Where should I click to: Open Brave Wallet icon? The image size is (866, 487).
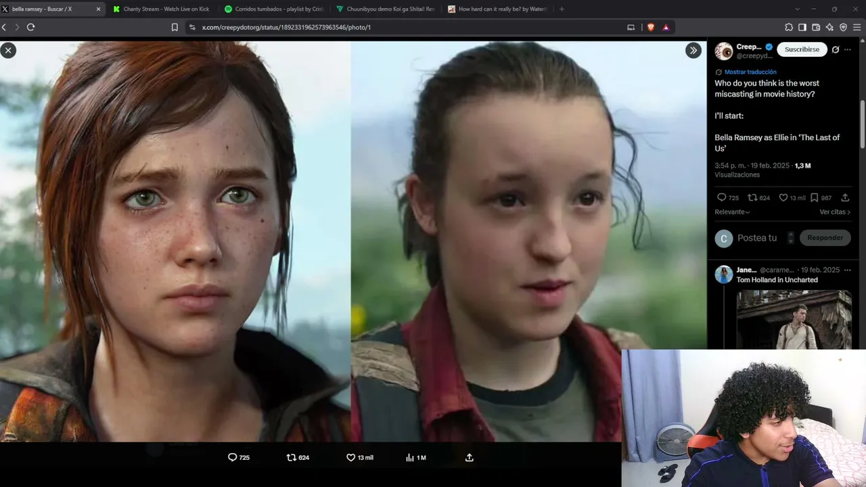[816, 27]
